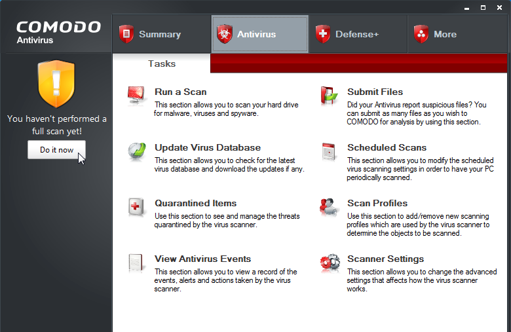The width and height of the screenshot is (511, 332).
Task: Open the Defense+ tab
Action: [x=358, y=34]
